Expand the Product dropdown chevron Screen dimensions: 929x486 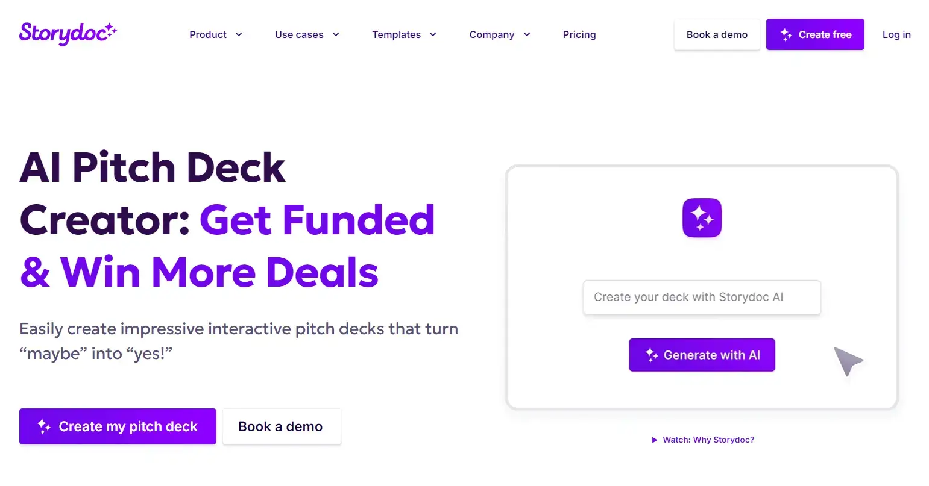(x=239, y=34)
